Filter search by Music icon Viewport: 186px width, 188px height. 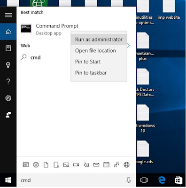click(x=86, y=165)
